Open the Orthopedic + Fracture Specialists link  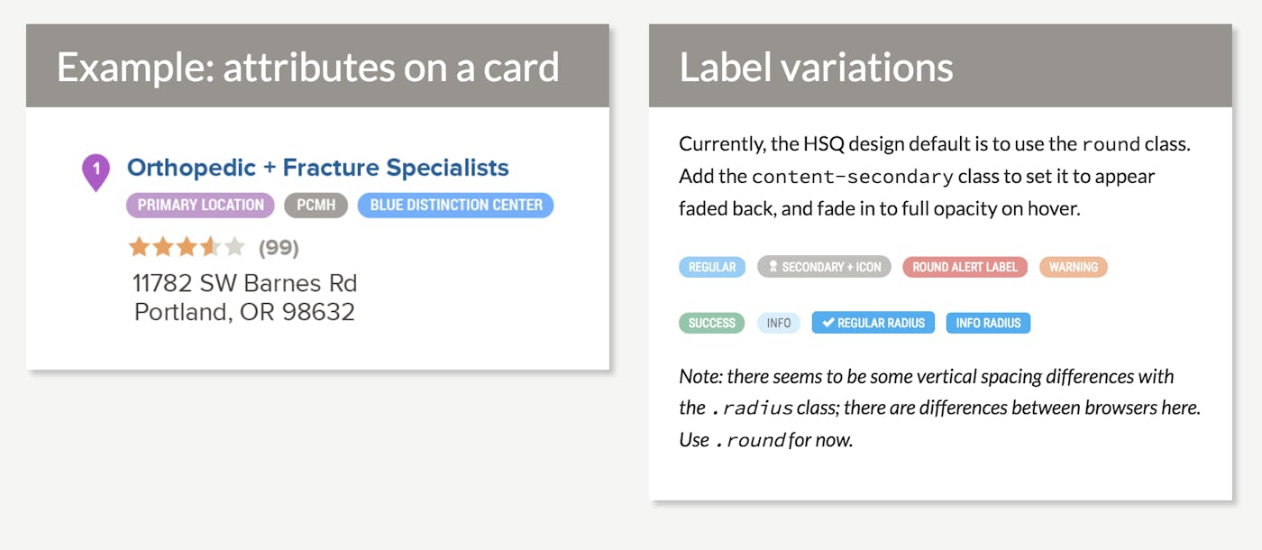click(317, 168)
